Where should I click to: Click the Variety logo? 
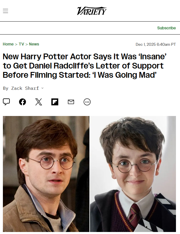92,11
